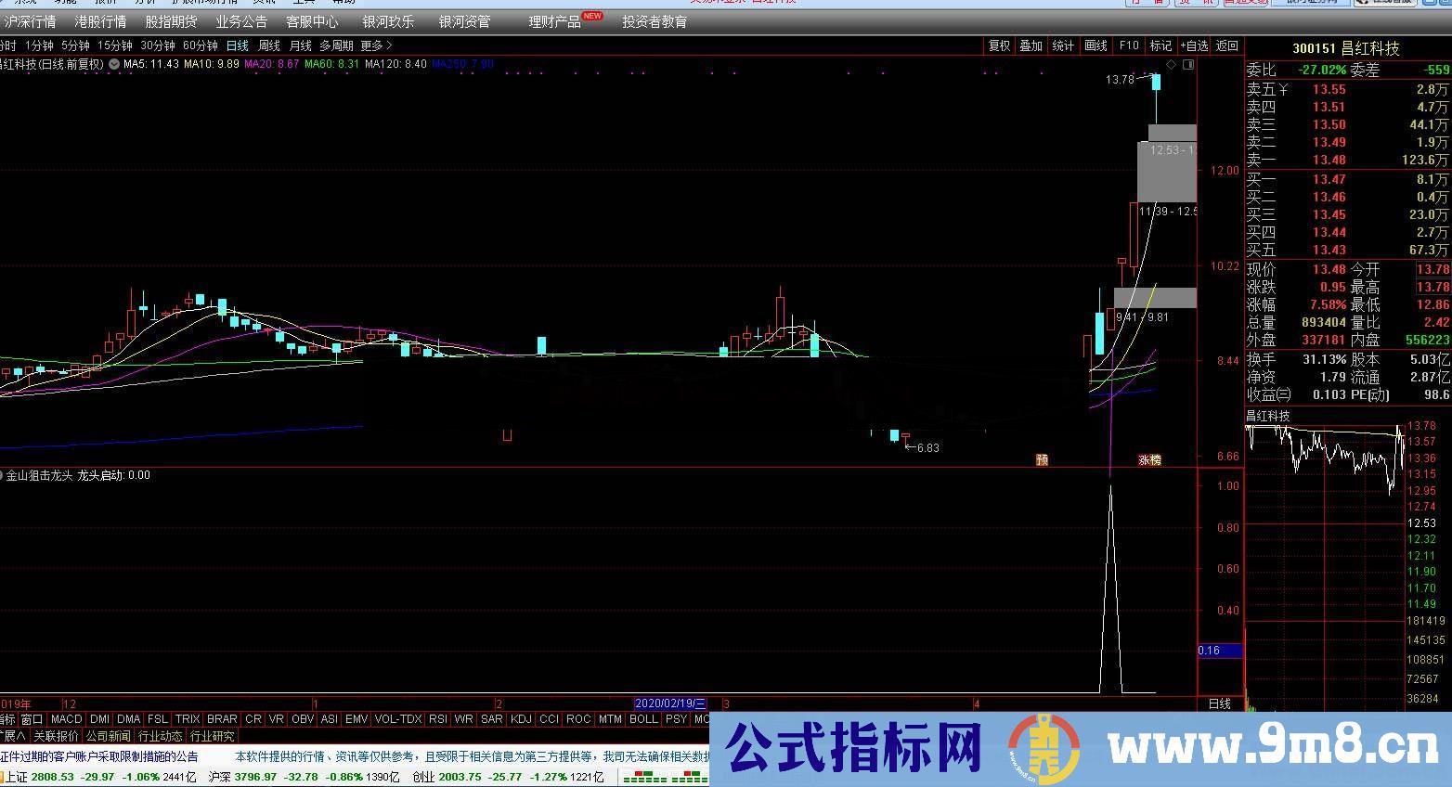Expand the 更多 period options

pos(377,45)
